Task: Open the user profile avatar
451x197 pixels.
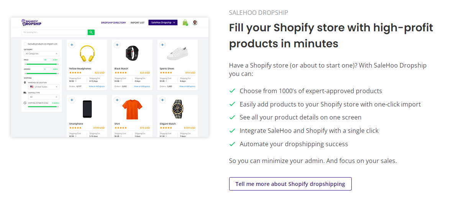Action: [195, 23]
